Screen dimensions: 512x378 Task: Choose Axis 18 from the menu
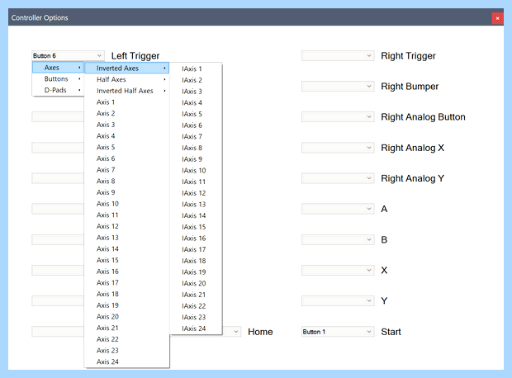[x=126, y=294]
